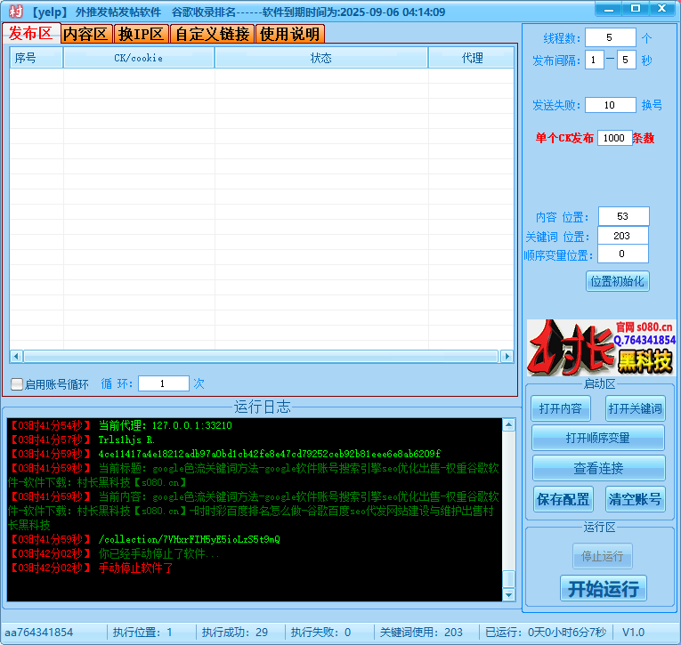681x645 pixels.
Task: Click the 清空账号 button
Action: [635, 499]
